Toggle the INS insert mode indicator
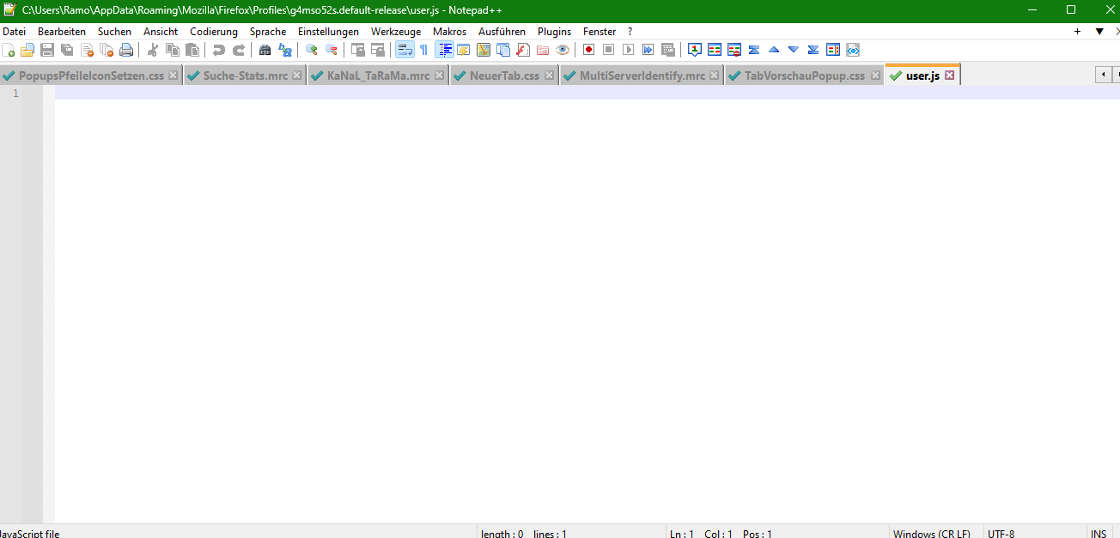This screenshot has height=538, width=1120. (x=1099, y=534)
